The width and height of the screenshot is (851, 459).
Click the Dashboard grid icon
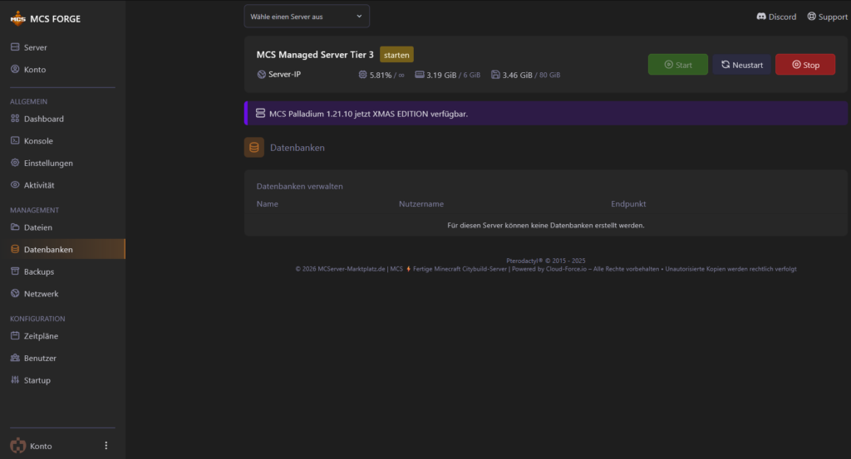coord(15,118)
